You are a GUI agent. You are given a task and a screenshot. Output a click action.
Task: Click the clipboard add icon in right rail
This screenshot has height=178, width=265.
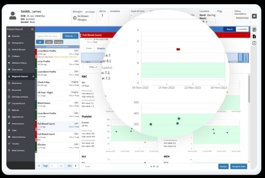tap(254, 43)
